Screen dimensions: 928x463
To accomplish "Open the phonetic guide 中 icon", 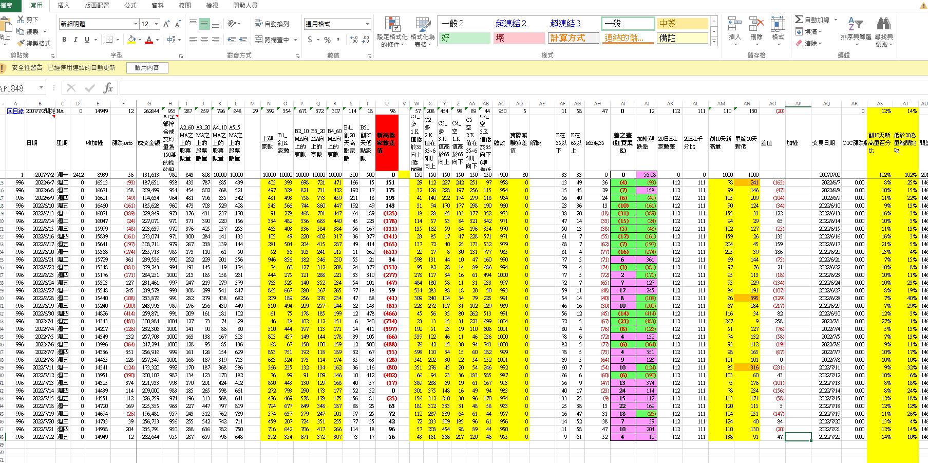I will pos(171,40).
